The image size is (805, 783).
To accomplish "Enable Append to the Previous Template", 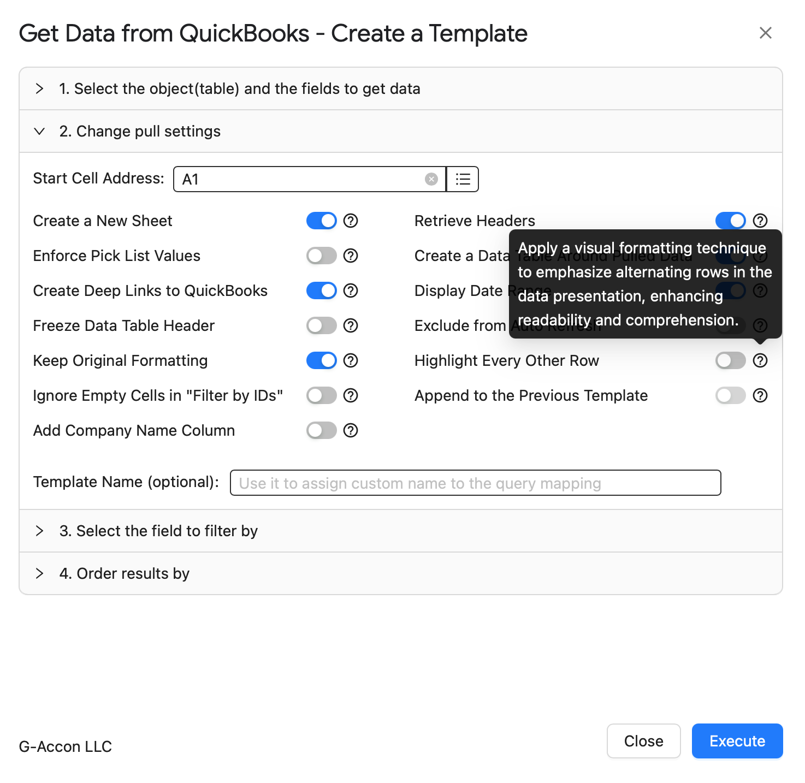I will [x=731, y=395].
